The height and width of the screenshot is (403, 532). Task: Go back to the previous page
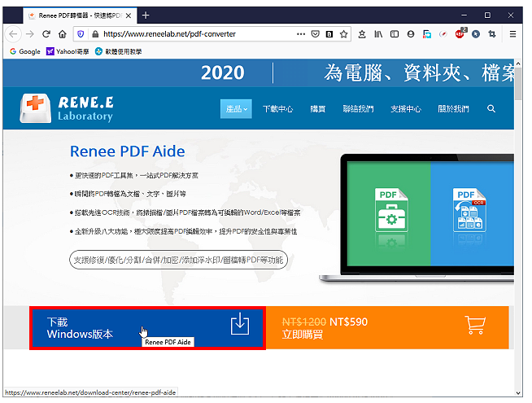(13, 34)
